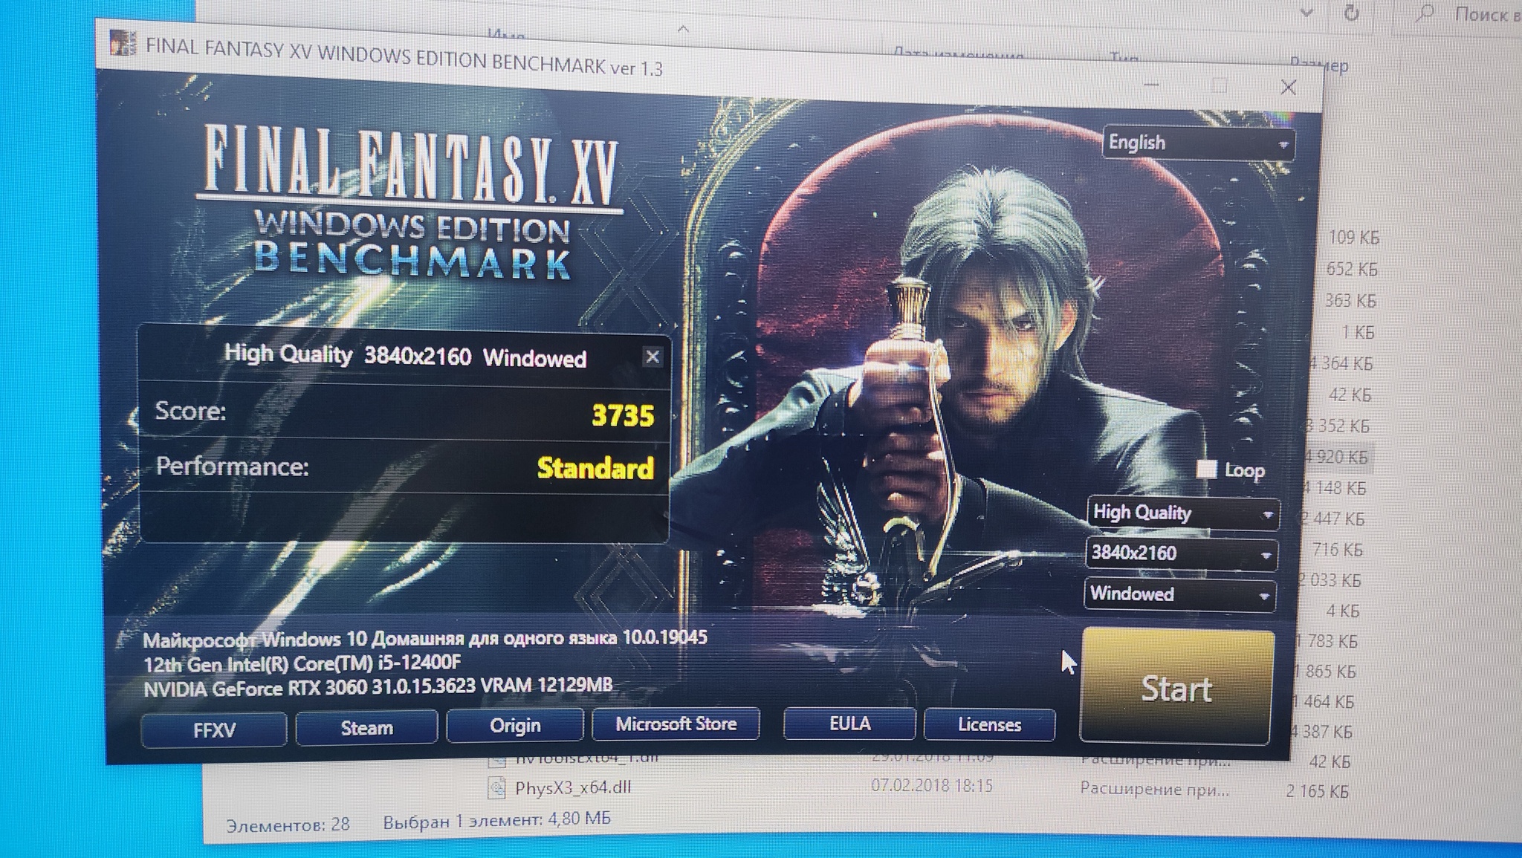
Task: Click the Steam button
Action: coord(366,727)
